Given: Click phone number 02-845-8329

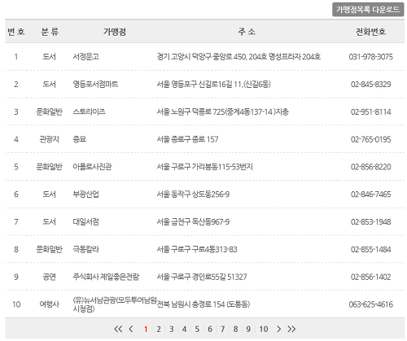Looking at the screenshot, I should [370, 84].
